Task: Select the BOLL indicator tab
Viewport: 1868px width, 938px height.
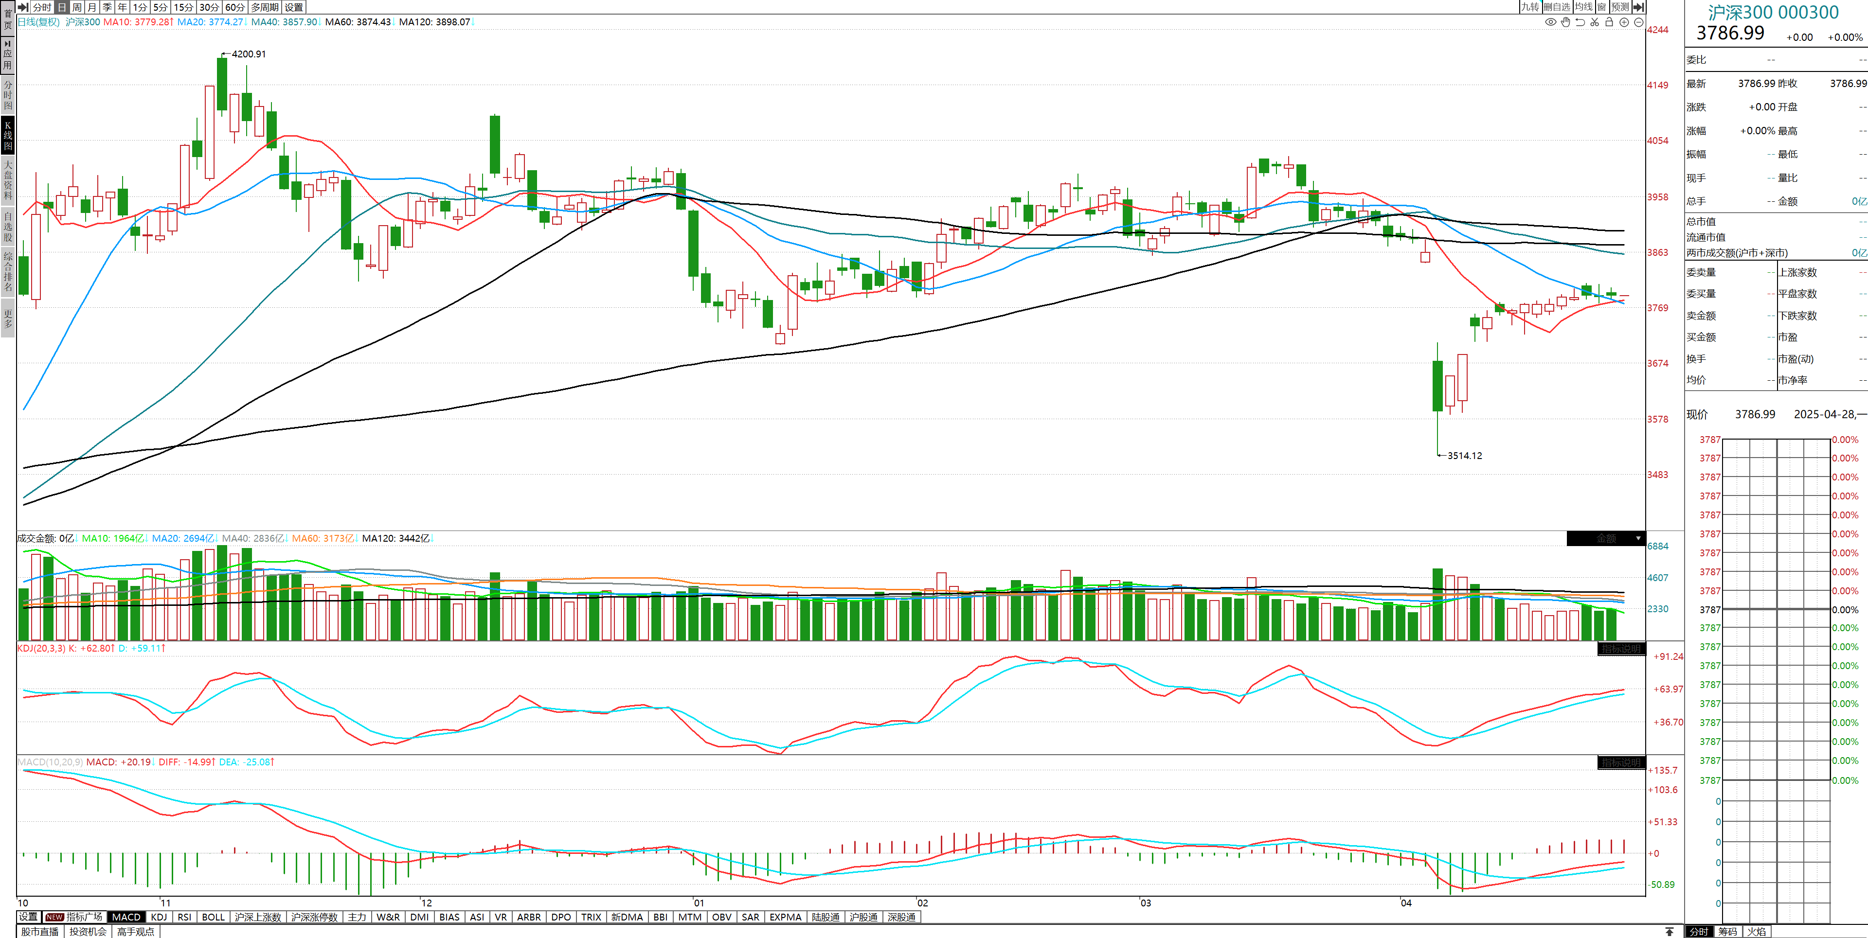Action: point(213,917)
